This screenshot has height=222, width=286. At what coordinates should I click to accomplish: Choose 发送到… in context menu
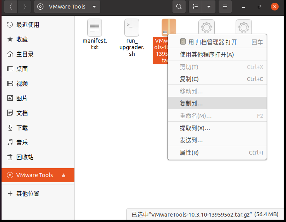217,140
